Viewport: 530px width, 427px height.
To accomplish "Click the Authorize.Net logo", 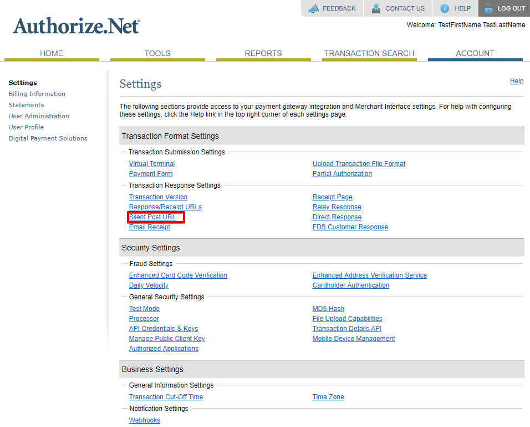I will [77, 26].
